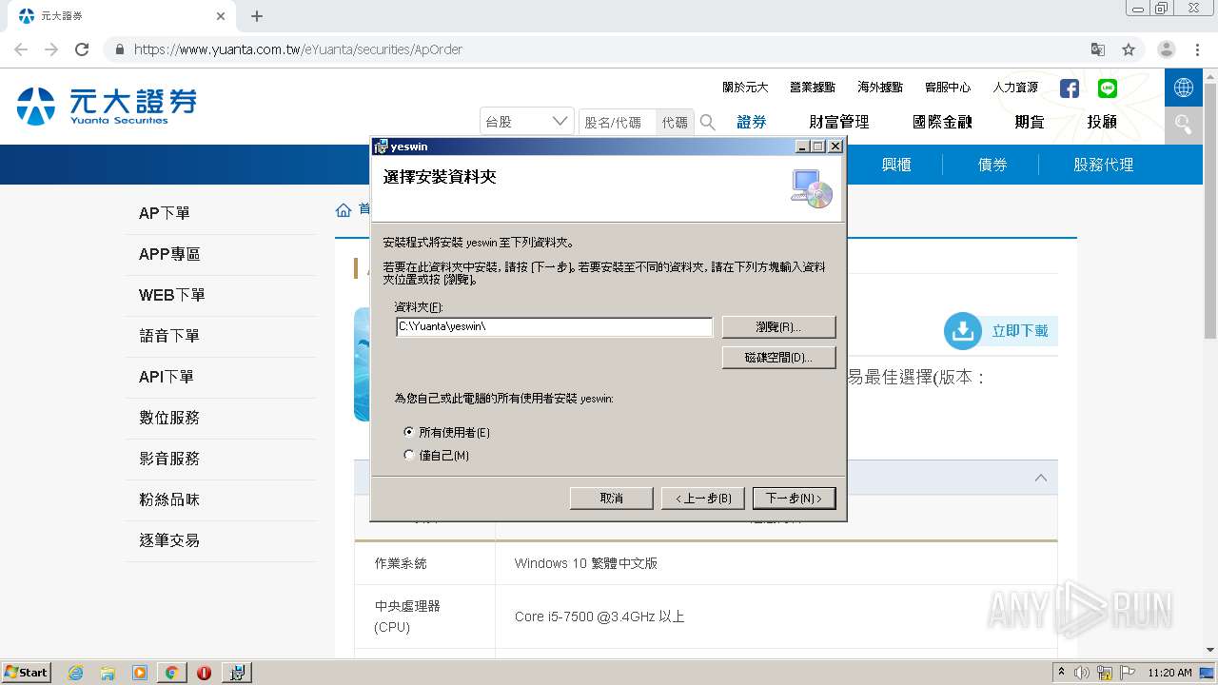Show hidden system tray icons
The height and width of the screenshot is (685, 1218).
click(1061, 673)
